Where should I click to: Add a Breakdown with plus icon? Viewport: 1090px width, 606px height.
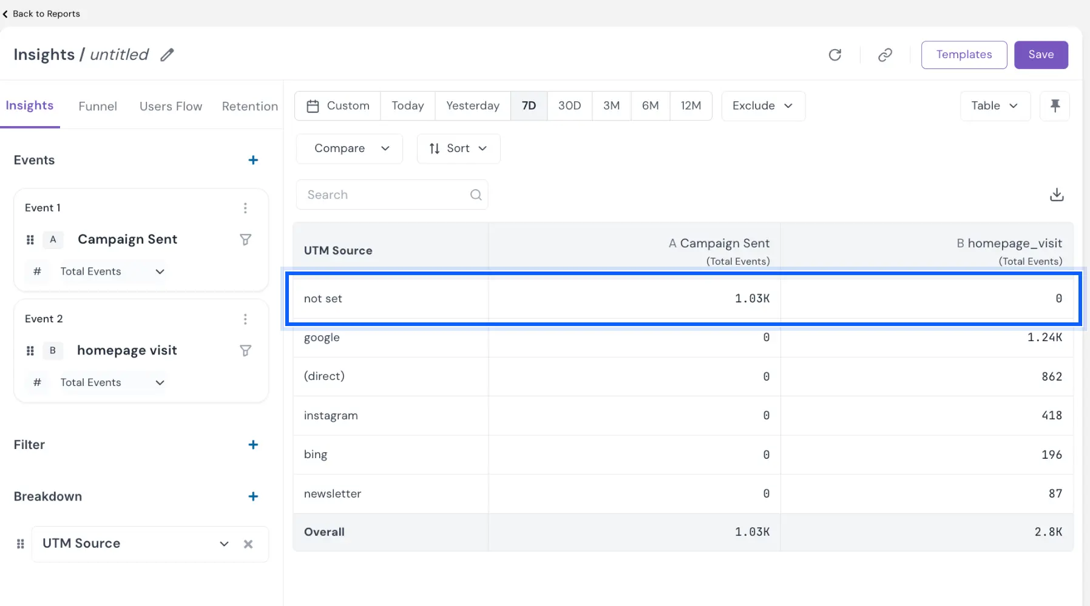point(253,496)
